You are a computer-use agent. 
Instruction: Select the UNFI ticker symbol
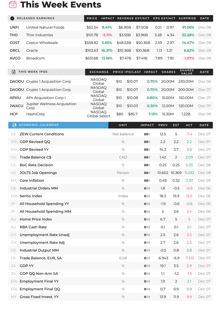coord(14,27)
